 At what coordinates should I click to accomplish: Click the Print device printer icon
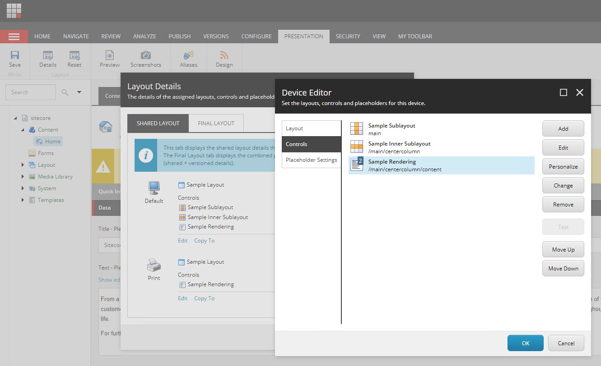coord(154,265)
